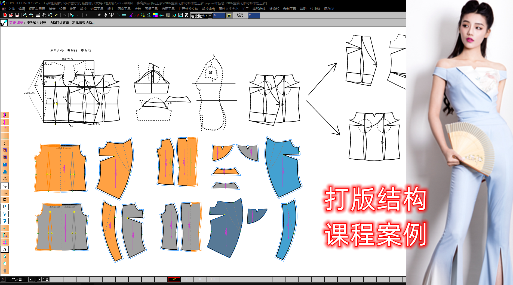
Task: Open the 推板 menu
Action: 138,8
